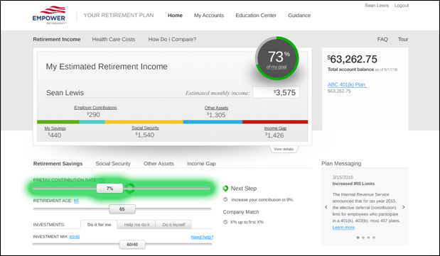The width and height of the screenshot is (440, 256).
Task: Click the green Next Step pin icon
Action: tap(225, 189)
